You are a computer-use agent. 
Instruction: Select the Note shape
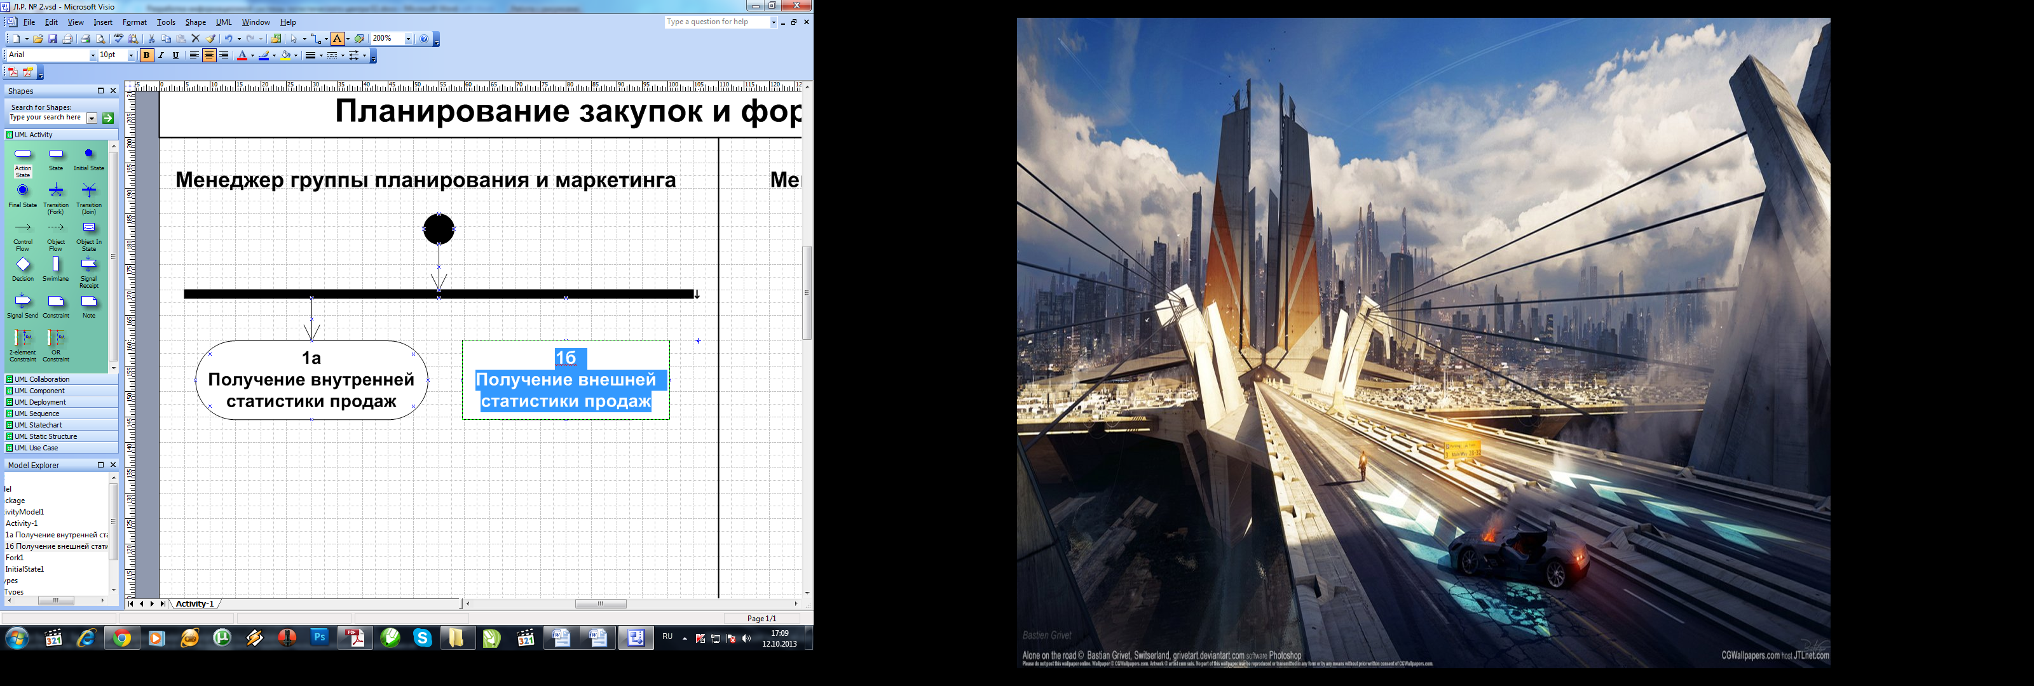(x=88, y=301)
